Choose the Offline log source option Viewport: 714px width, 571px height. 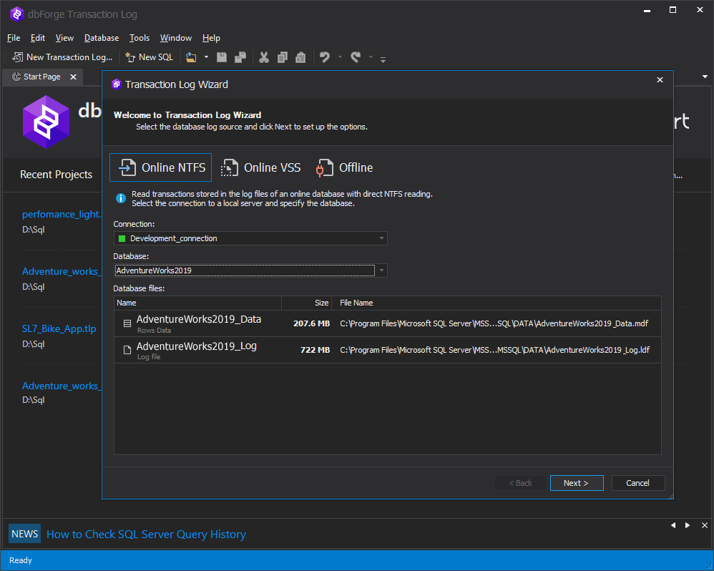[345, 167]
